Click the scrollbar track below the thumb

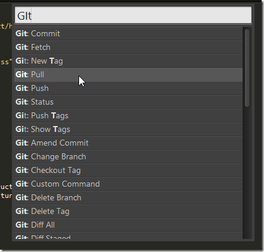pos(247,174)
